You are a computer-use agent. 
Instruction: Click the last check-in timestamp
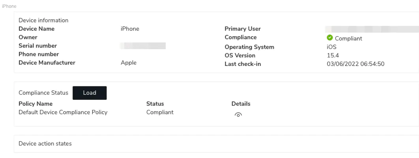click(x=355, y=64)
